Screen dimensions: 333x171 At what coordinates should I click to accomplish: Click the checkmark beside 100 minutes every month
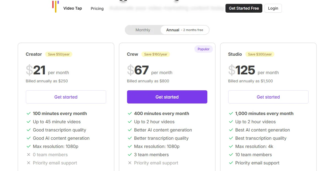click(x=29, y=113)
